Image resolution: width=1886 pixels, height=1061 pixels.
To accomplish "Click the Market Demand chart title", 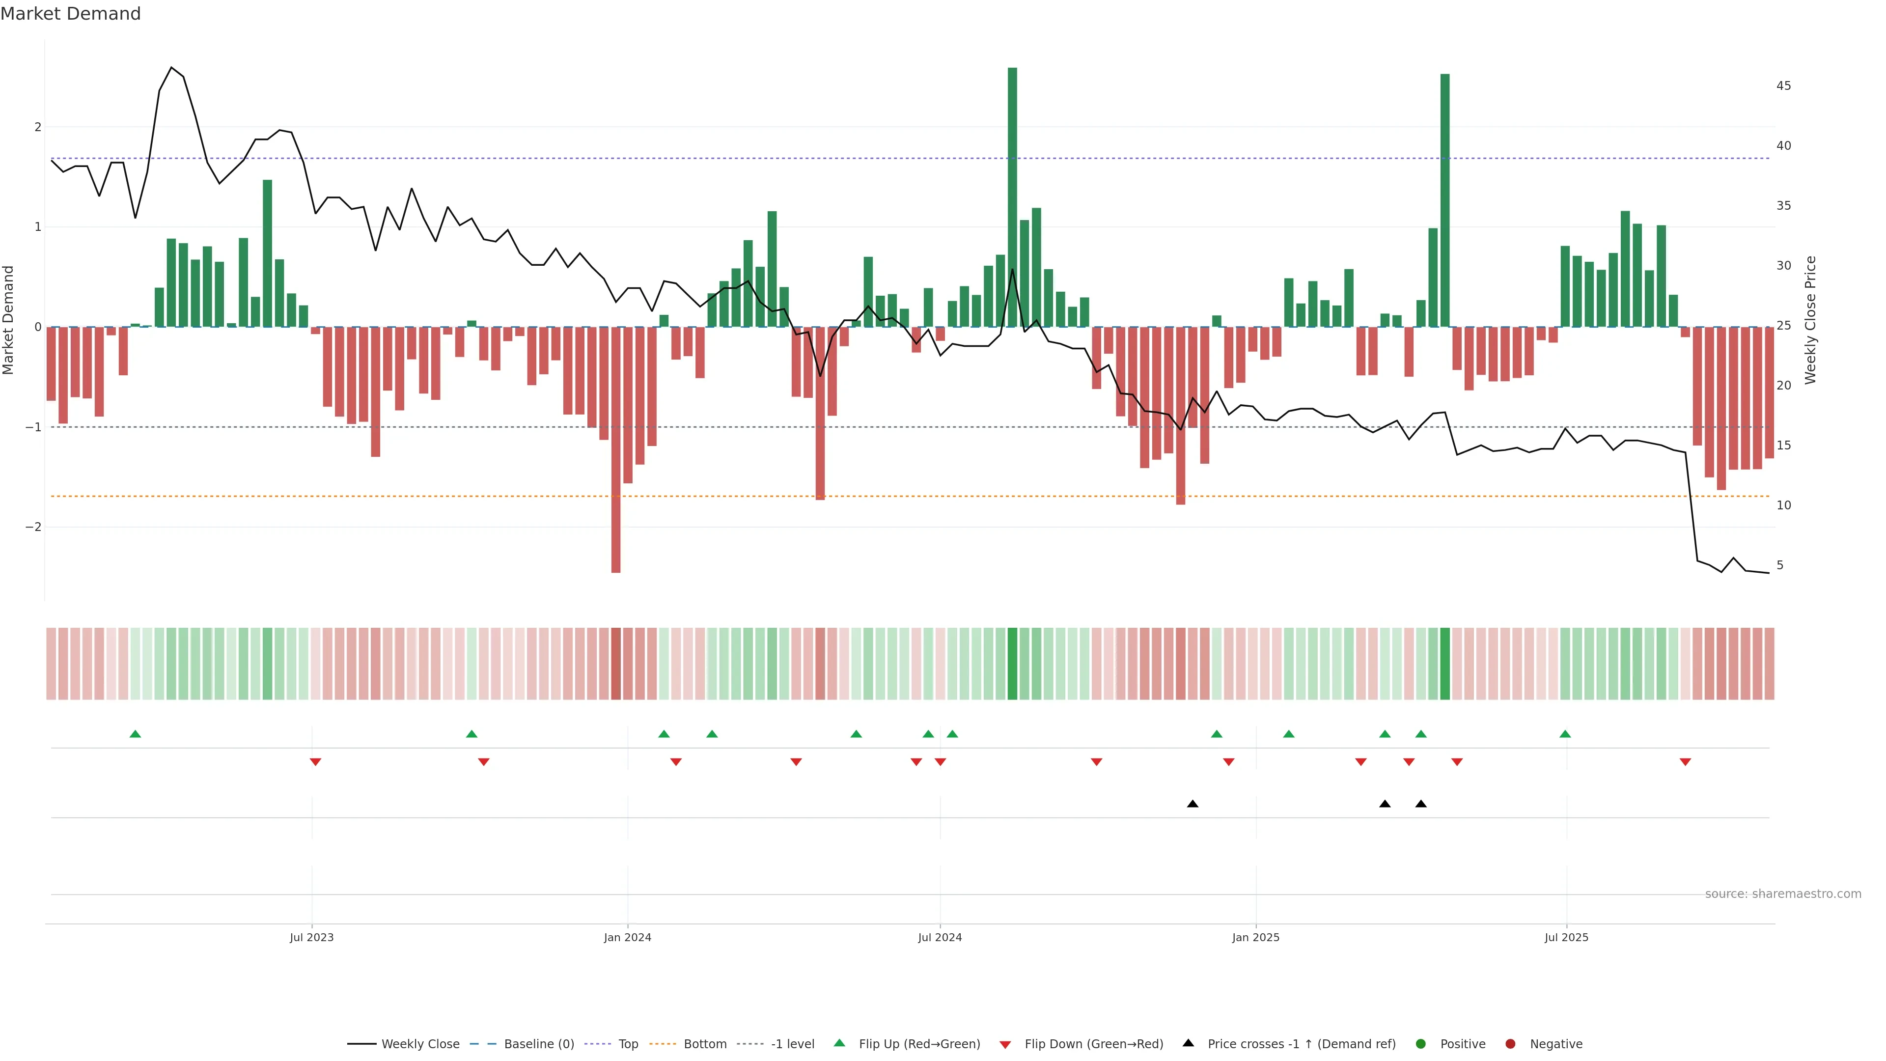I will click(x=70, y=14).
